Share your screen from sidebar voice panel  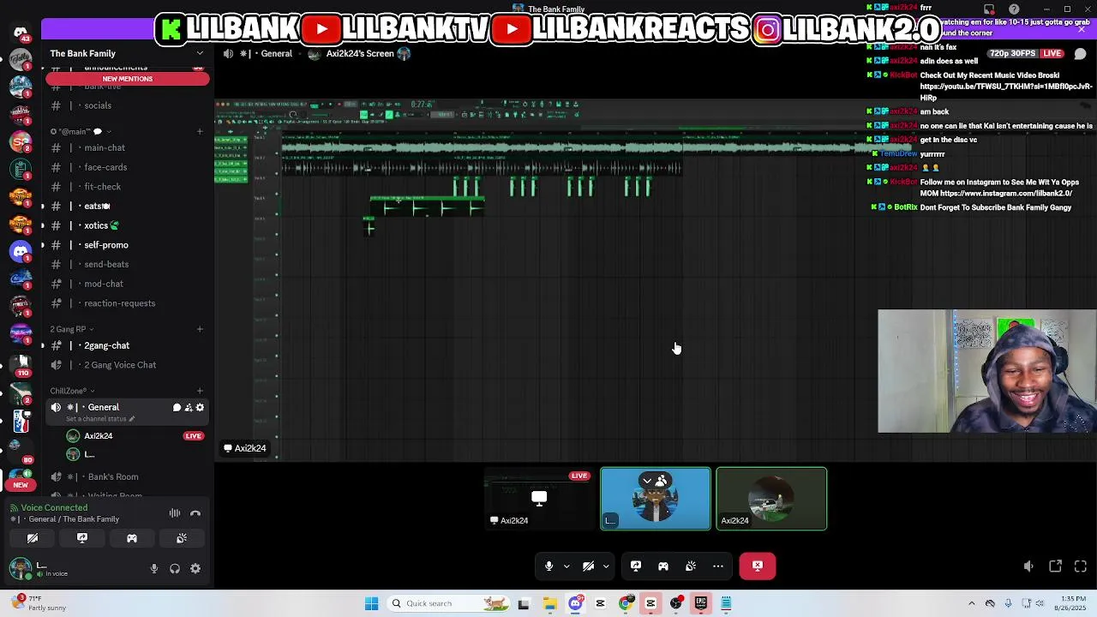[82, 538]
